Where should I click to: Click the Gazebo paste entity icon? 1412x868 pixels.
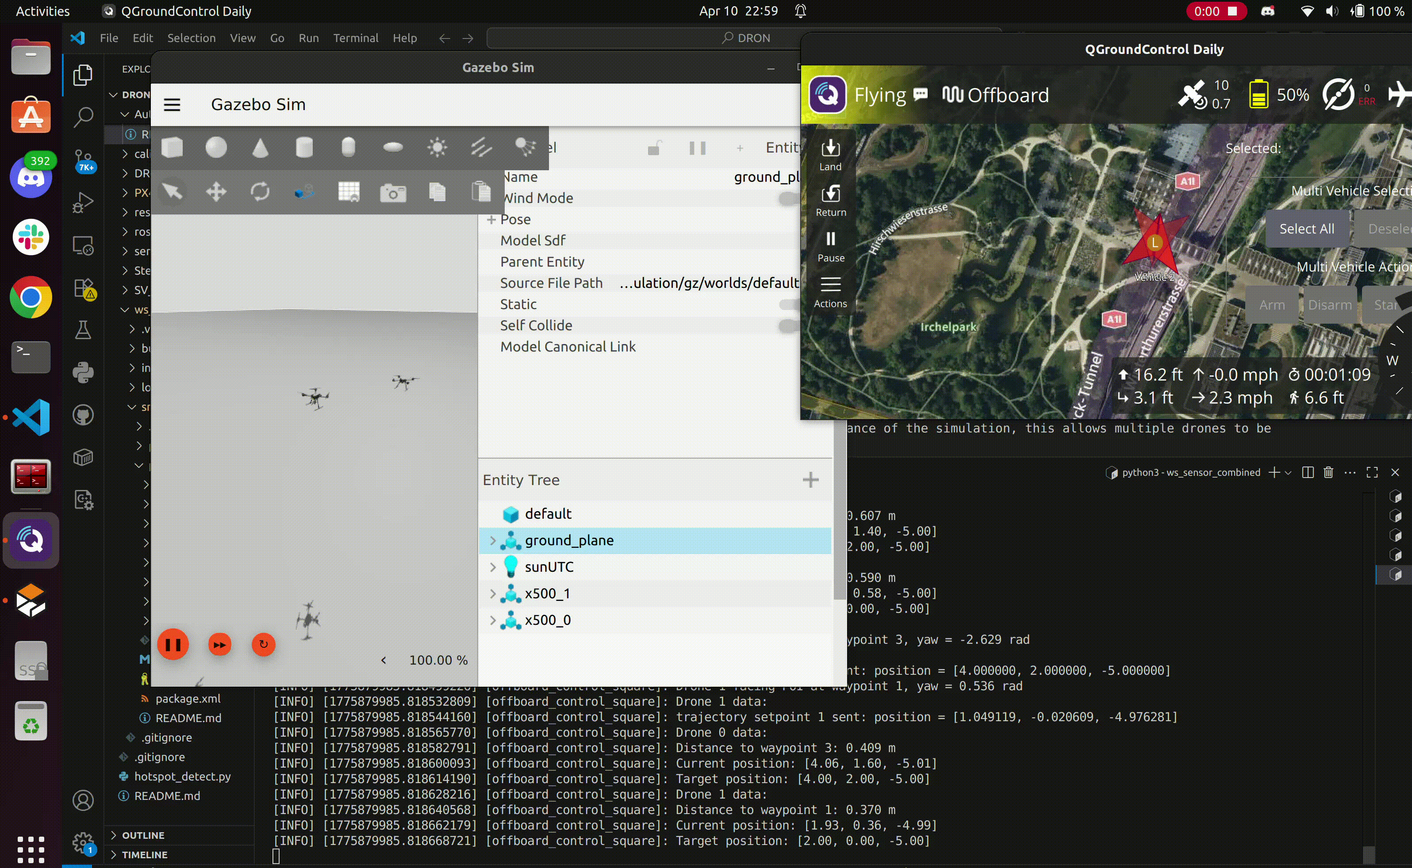481,192
